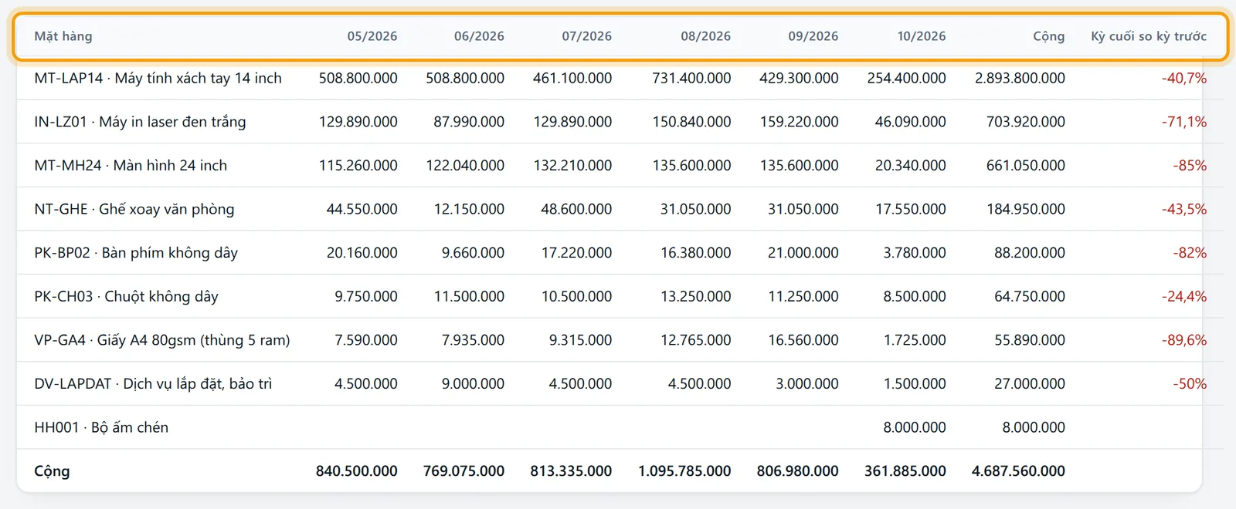
Task: Click the monthly total 769.075.000
Action: [x=463, y=471]
